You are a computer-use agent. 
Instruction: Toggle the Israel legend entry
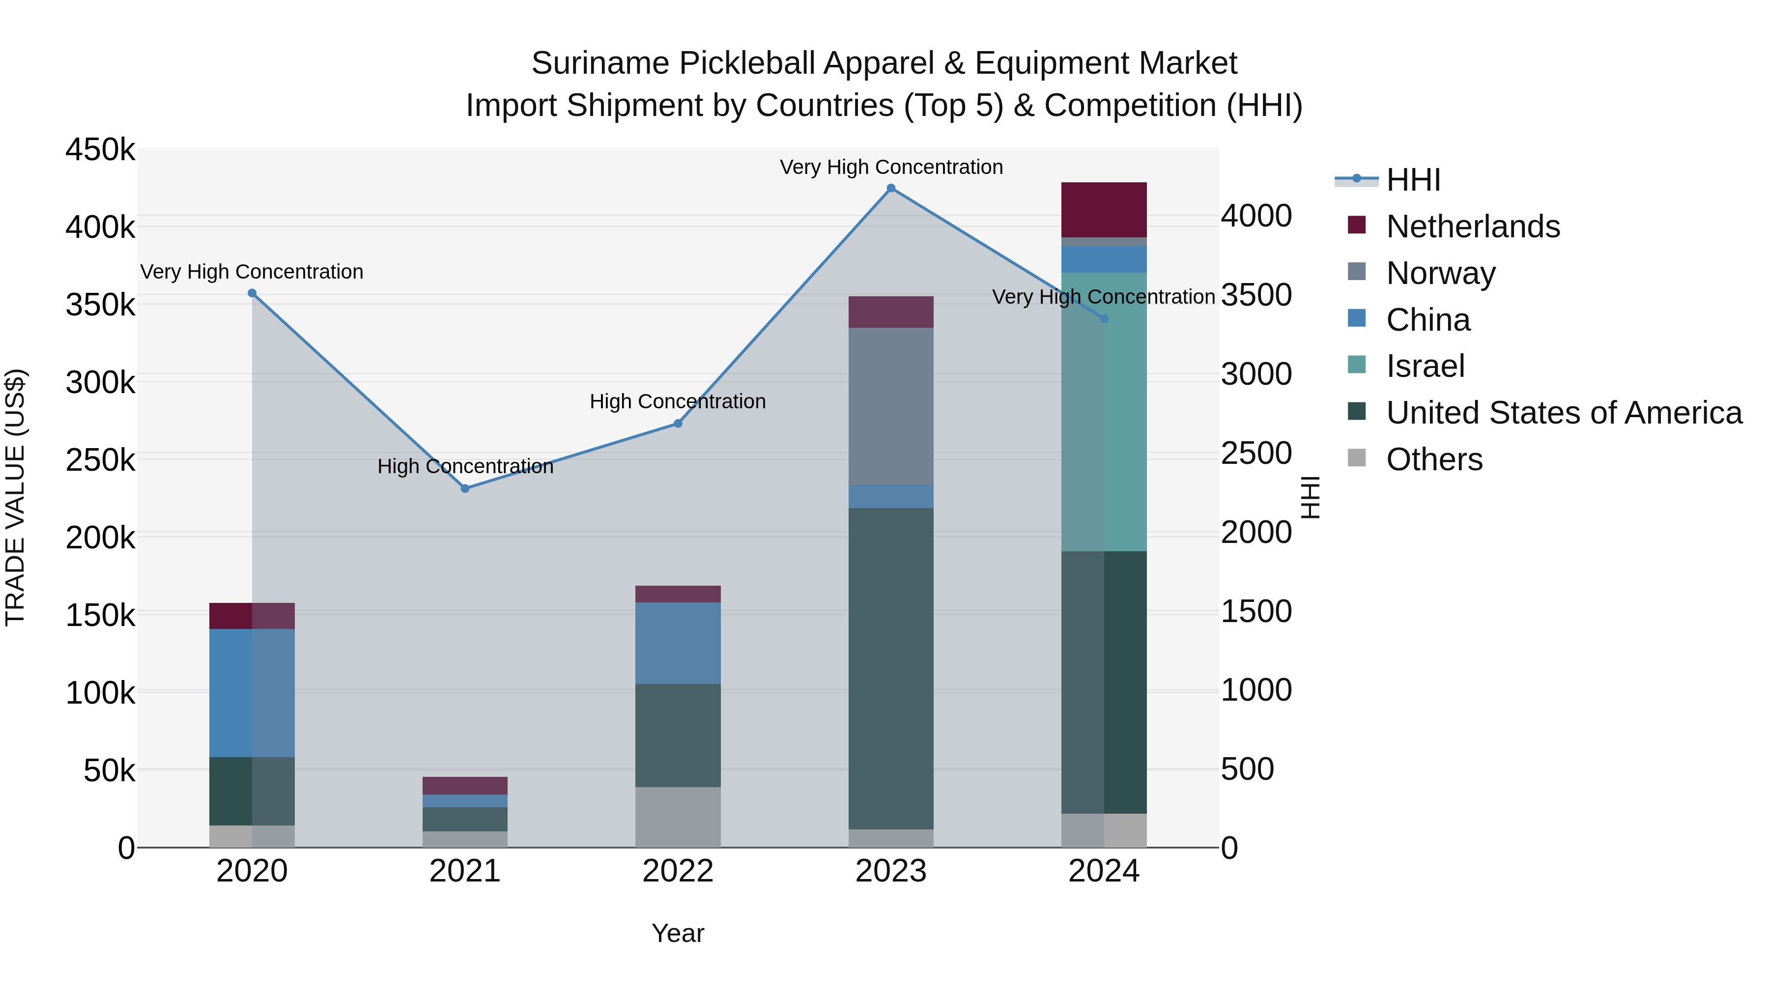coord(1406,365)
